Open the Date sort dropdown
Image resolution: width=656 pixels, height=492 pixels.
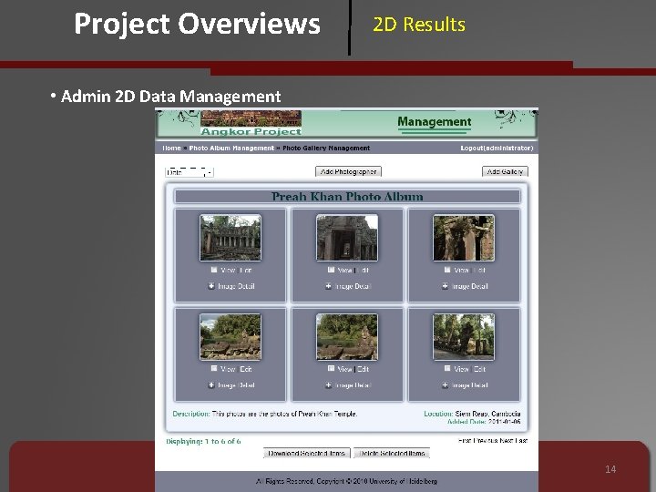[190, 172]
